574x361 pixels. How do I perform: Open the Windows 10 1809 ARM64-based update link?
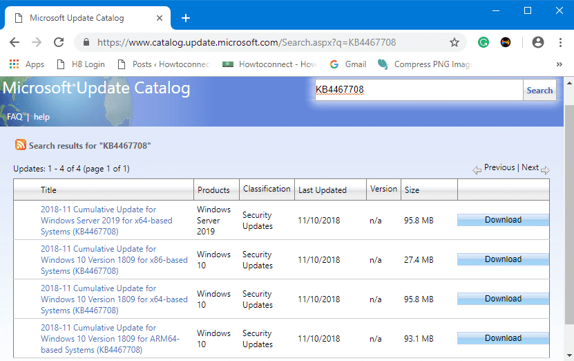111,339
